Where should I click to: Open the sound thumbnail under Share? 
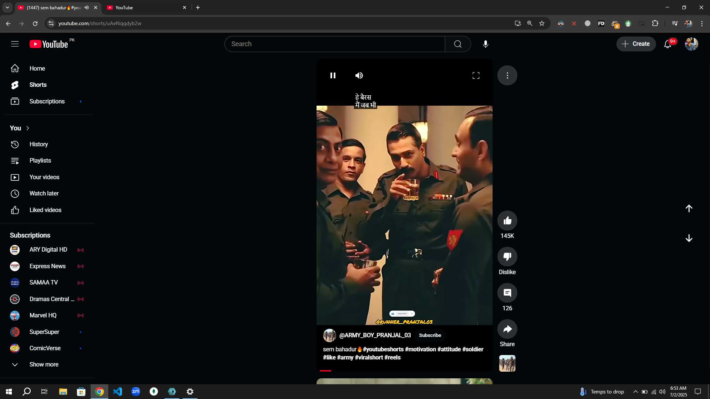pos(507,364)
